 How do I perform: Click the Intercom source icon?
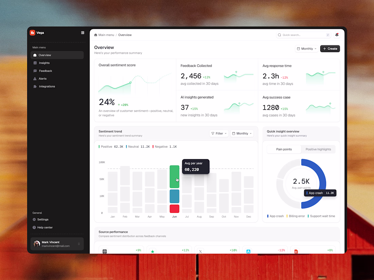point(104,251)
